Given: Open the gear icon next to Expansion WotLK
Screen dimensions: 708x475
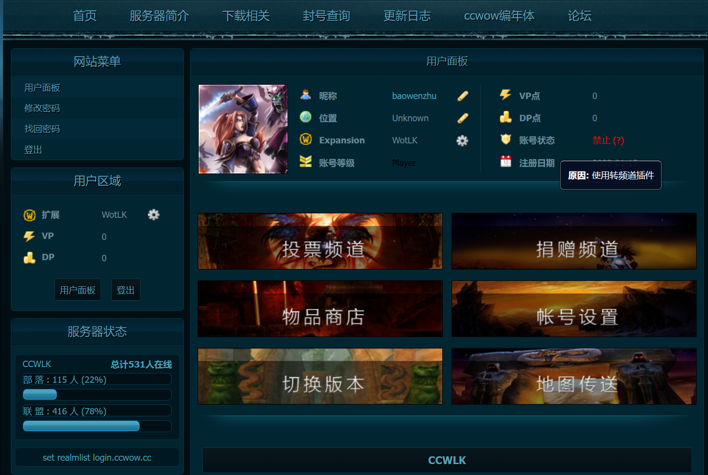Looking at the screenshot, I should pos(462,140).
